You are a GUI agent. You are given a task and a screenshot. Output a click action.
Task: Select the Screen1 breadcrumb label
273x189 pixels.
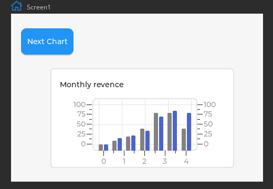38,7
